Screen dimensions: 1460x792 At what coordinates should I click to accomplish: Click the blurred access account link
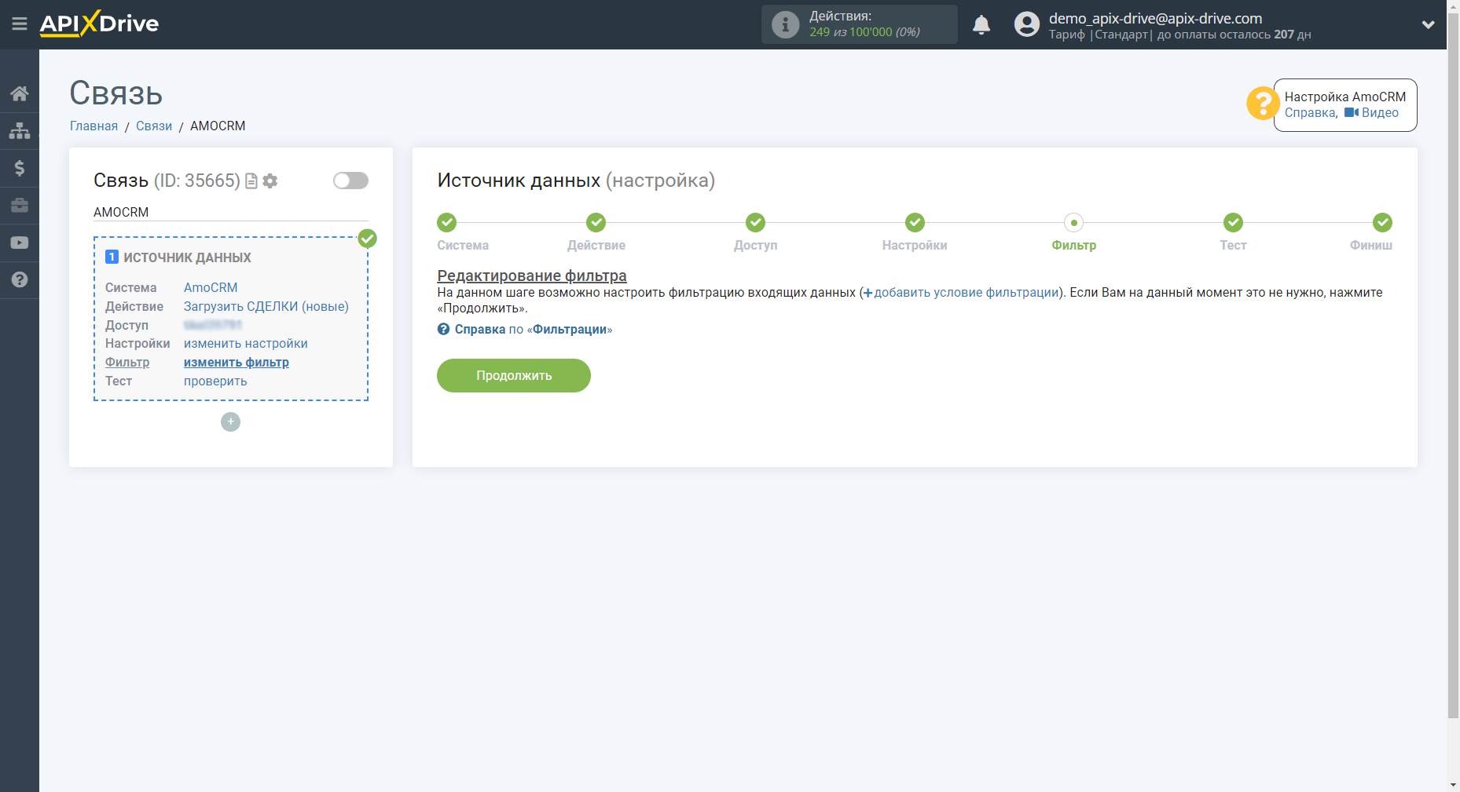213,325
